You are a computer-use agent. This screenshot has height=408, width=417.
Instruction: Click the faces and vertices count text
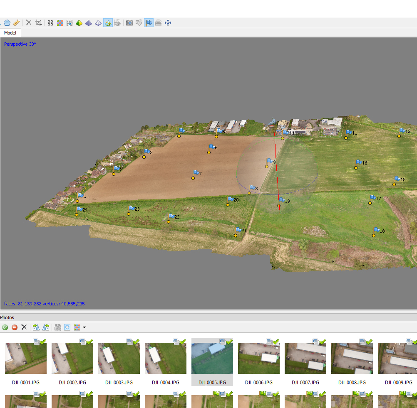[x=45, y=304]
